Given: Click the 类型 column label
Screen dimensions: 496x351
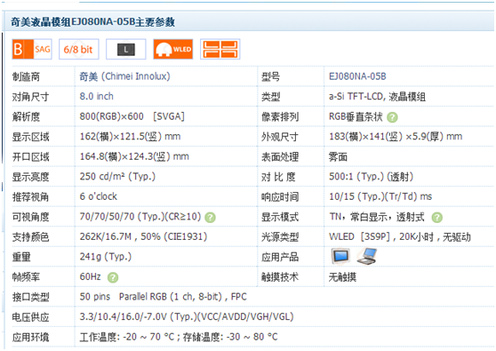Looking at the screenshot, I should (x=270, y=97).
